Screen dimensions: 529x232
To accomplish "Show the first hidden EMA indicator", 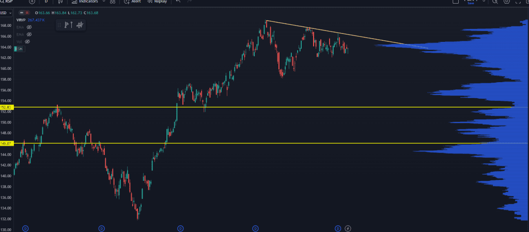I will coord(29,27).
